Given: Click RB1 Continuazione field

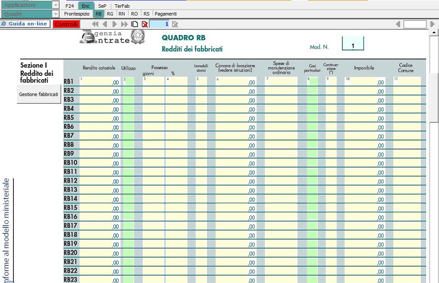Looking at the screenshot, I should [331, 81].
